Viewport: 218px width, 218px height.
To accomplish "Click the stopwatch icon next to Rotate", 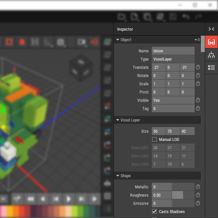I will pyautogui.click(x=198, y=76).
